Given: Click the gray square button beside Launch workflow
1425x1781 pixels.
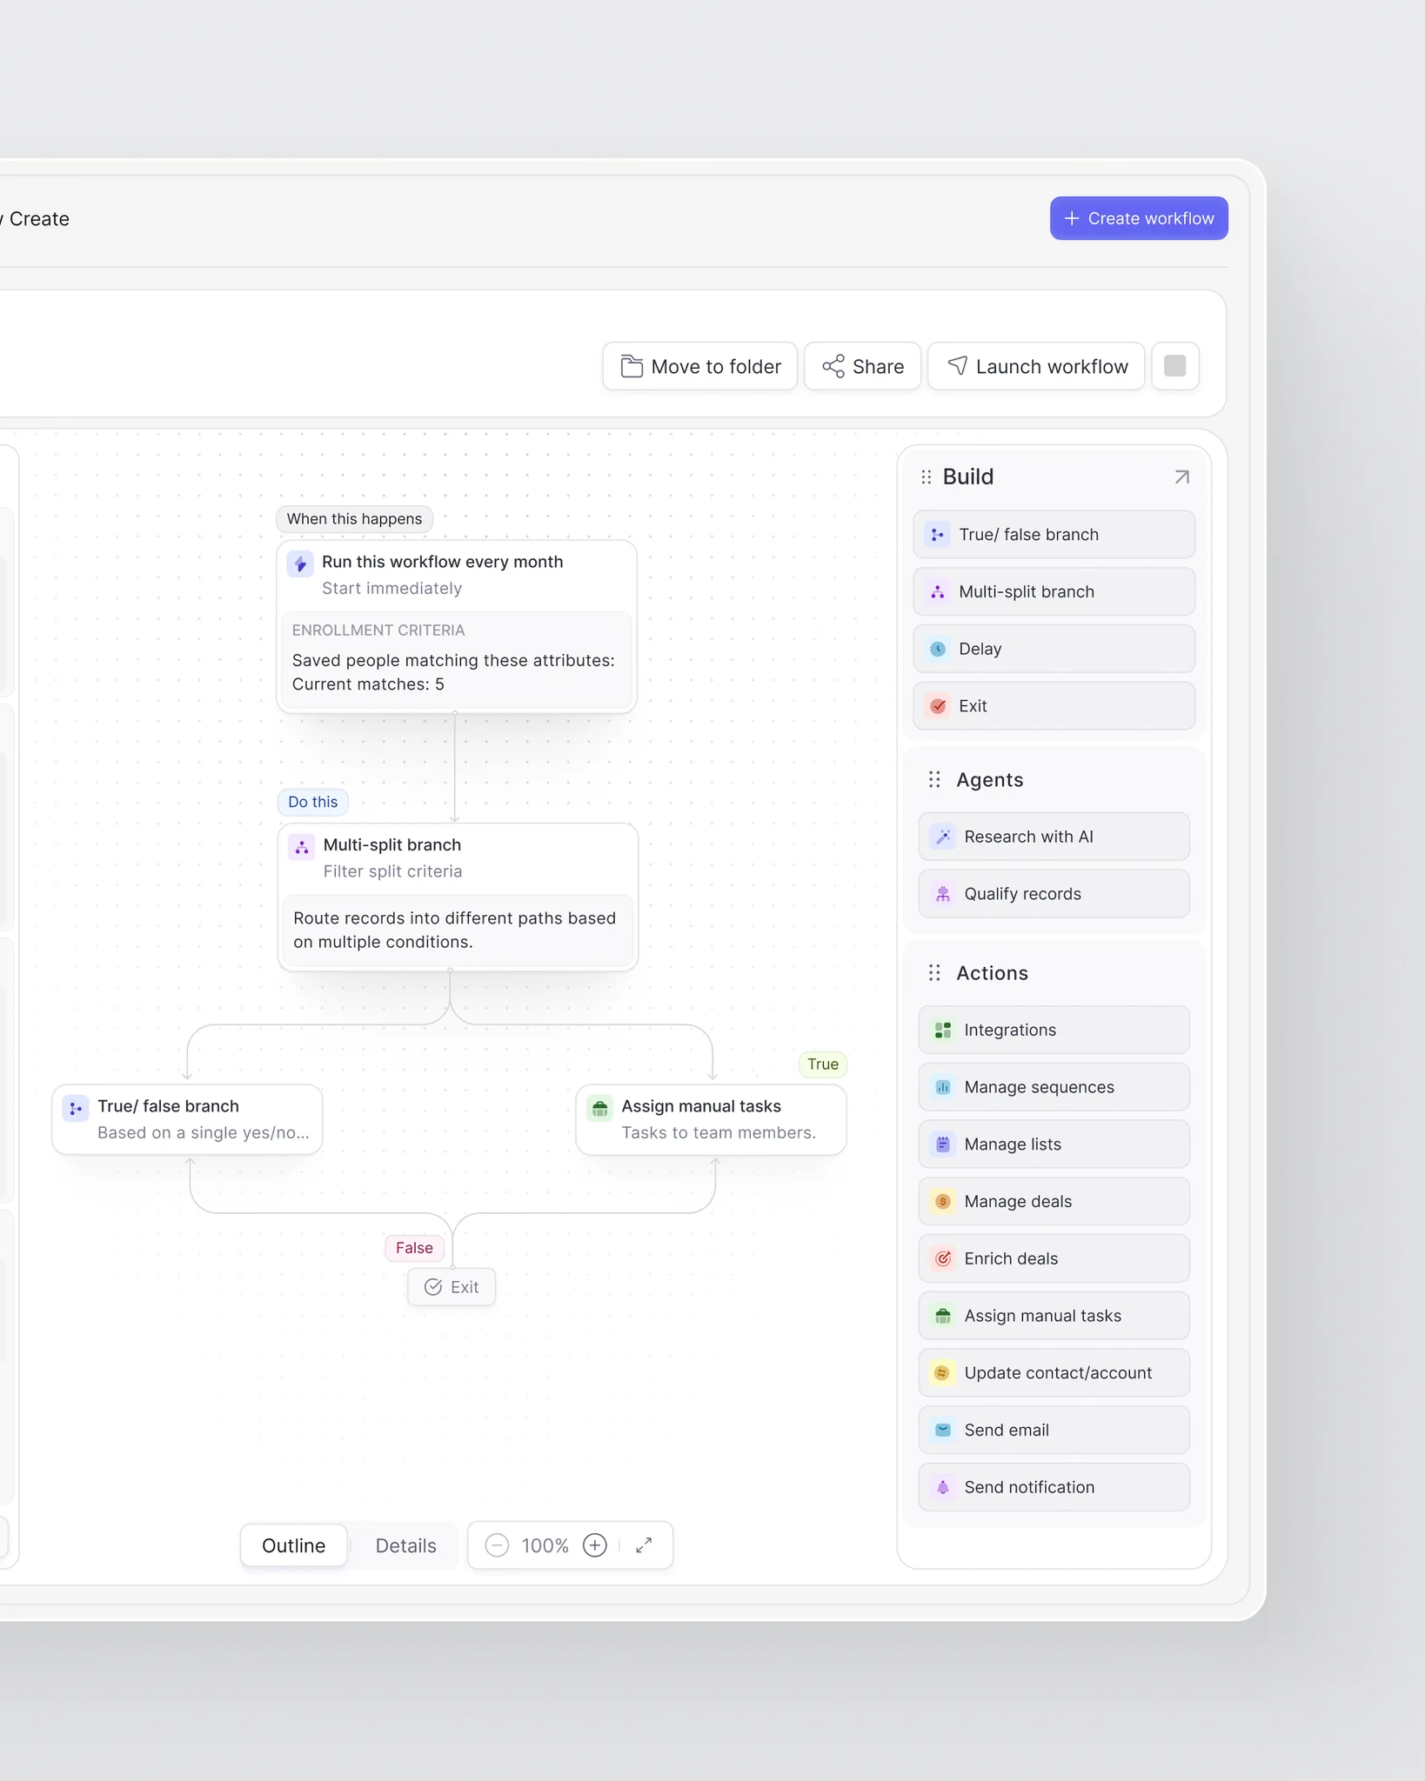Looking at the screenshot, I should (1175, 366).
